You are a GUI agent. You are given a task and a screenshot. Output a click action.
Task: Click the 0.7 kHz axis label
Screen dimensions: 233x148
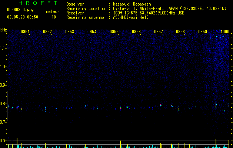coord(3,122)
